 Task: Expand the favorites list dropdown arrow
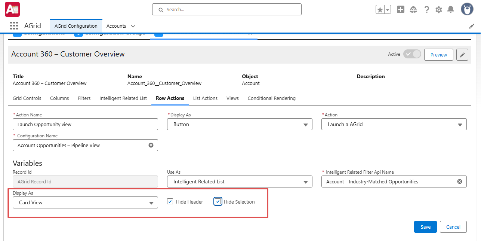coord(388,10)
